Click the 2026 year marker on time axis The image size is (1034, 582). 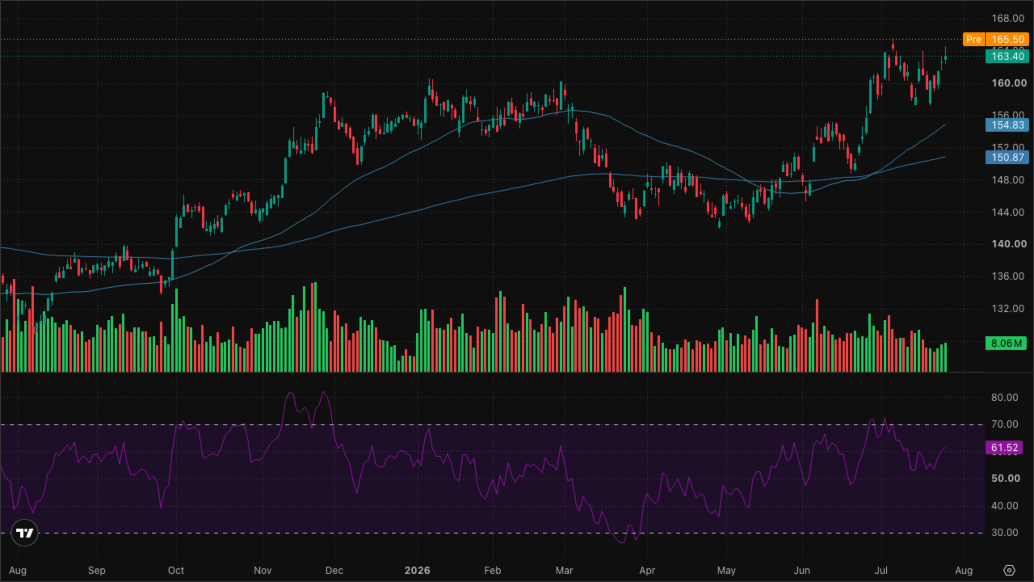[417, 570]
